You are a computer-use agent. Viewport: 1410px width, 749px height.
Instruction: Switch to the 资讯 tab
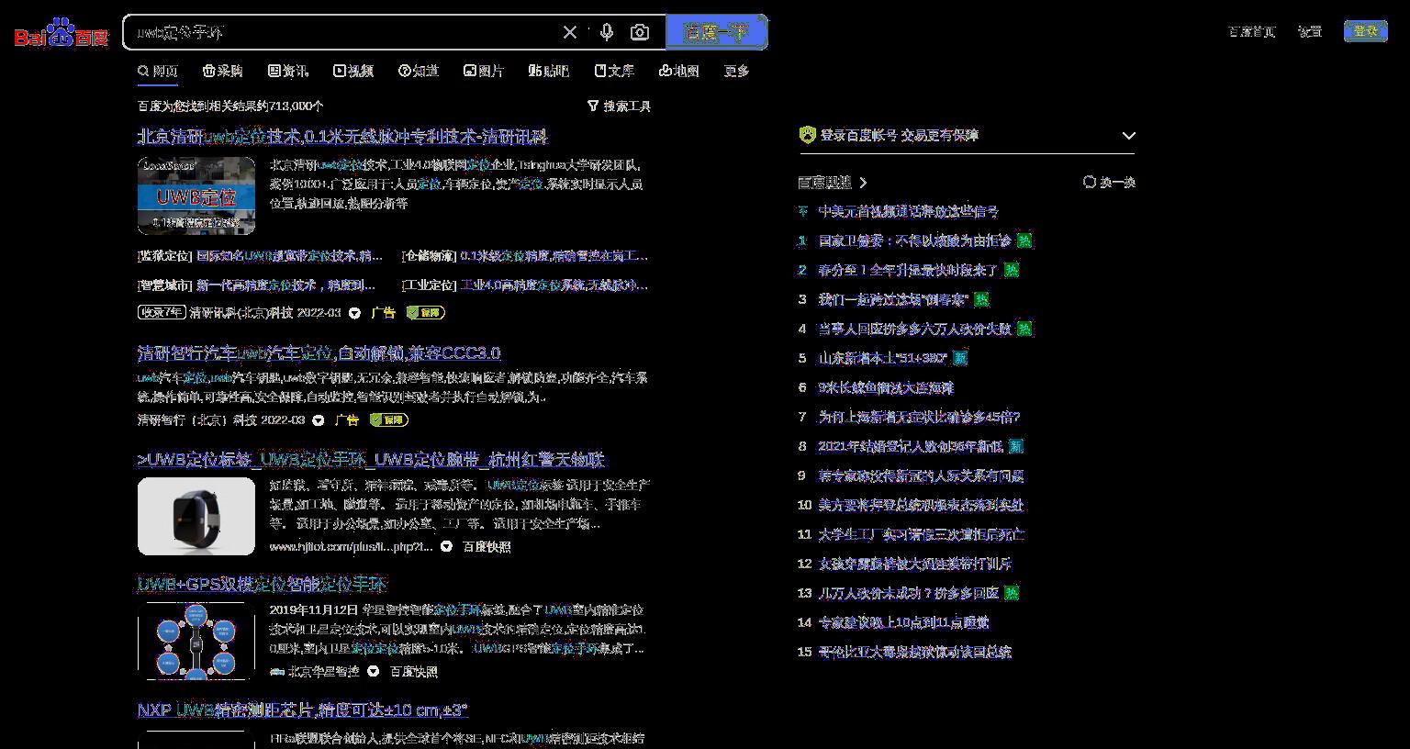pos(288,71)
